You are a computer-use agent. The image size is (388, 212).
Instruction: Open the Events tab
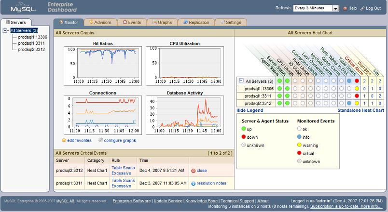[x=132, y=22]
